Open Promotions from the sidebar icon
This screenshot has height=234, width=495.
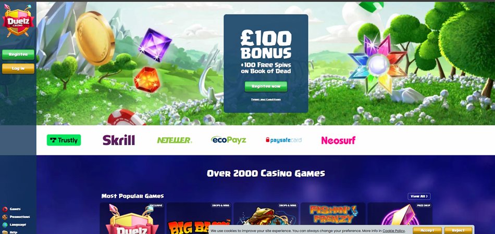pyautogui.click(x=5, y=217)
